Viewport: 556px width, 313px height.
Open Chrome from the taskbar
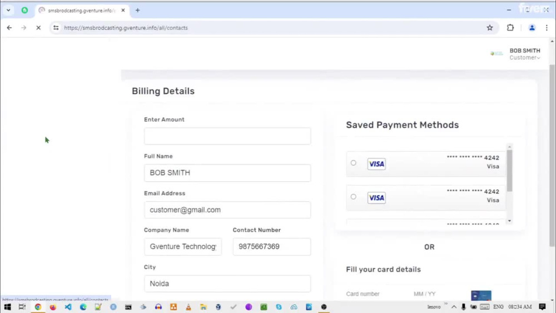tap(38, 307)
